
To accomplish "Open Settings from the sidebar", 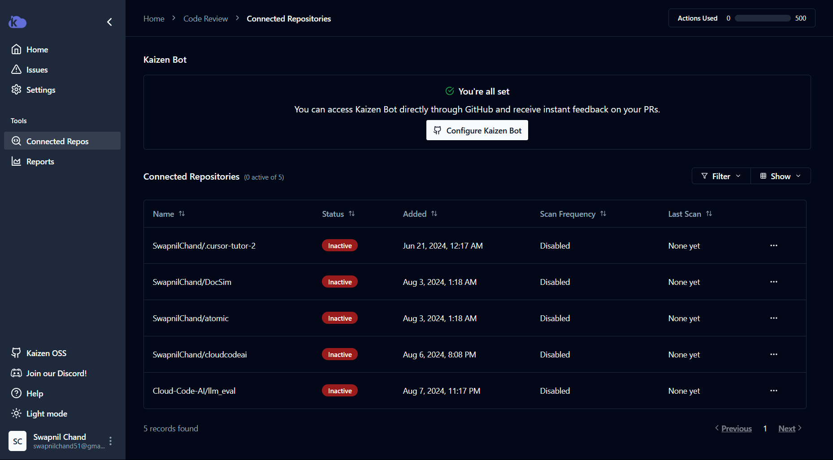I will 40,90.
